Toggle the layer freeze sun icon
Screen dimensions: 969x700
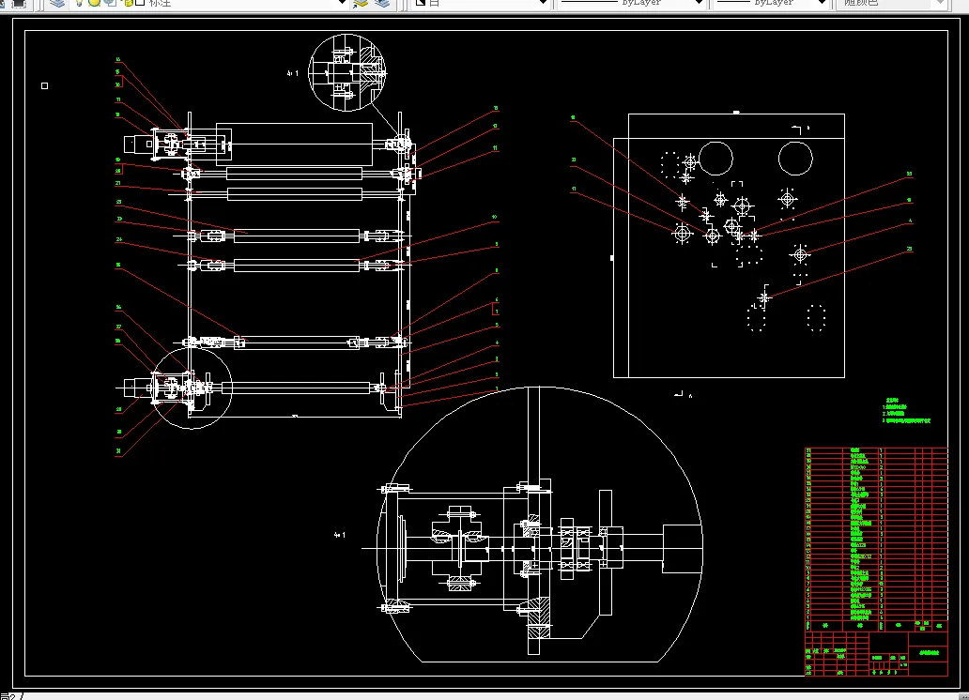tap(94, 3)
